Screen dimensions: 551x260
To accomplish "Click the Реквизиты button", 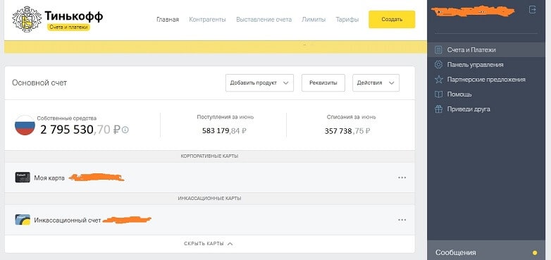I will (x=323, y=83).
